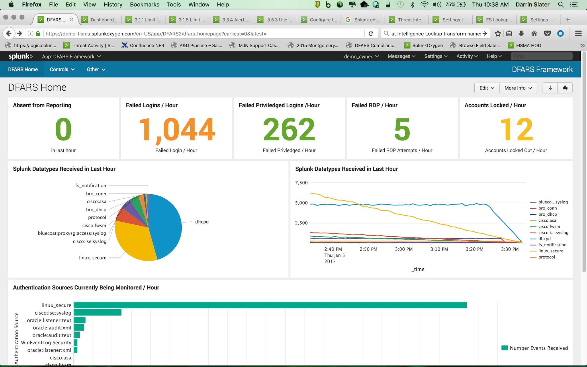Open the Firefox hamburger menu
This screenshot has width=587, height=367.
[x=578, y=34]
